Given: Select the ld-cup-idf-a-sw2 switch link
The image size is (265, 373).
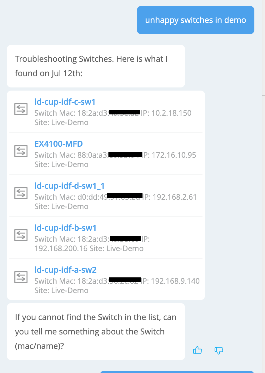Looking at the screenshot, I should click(x=65, y=270).
